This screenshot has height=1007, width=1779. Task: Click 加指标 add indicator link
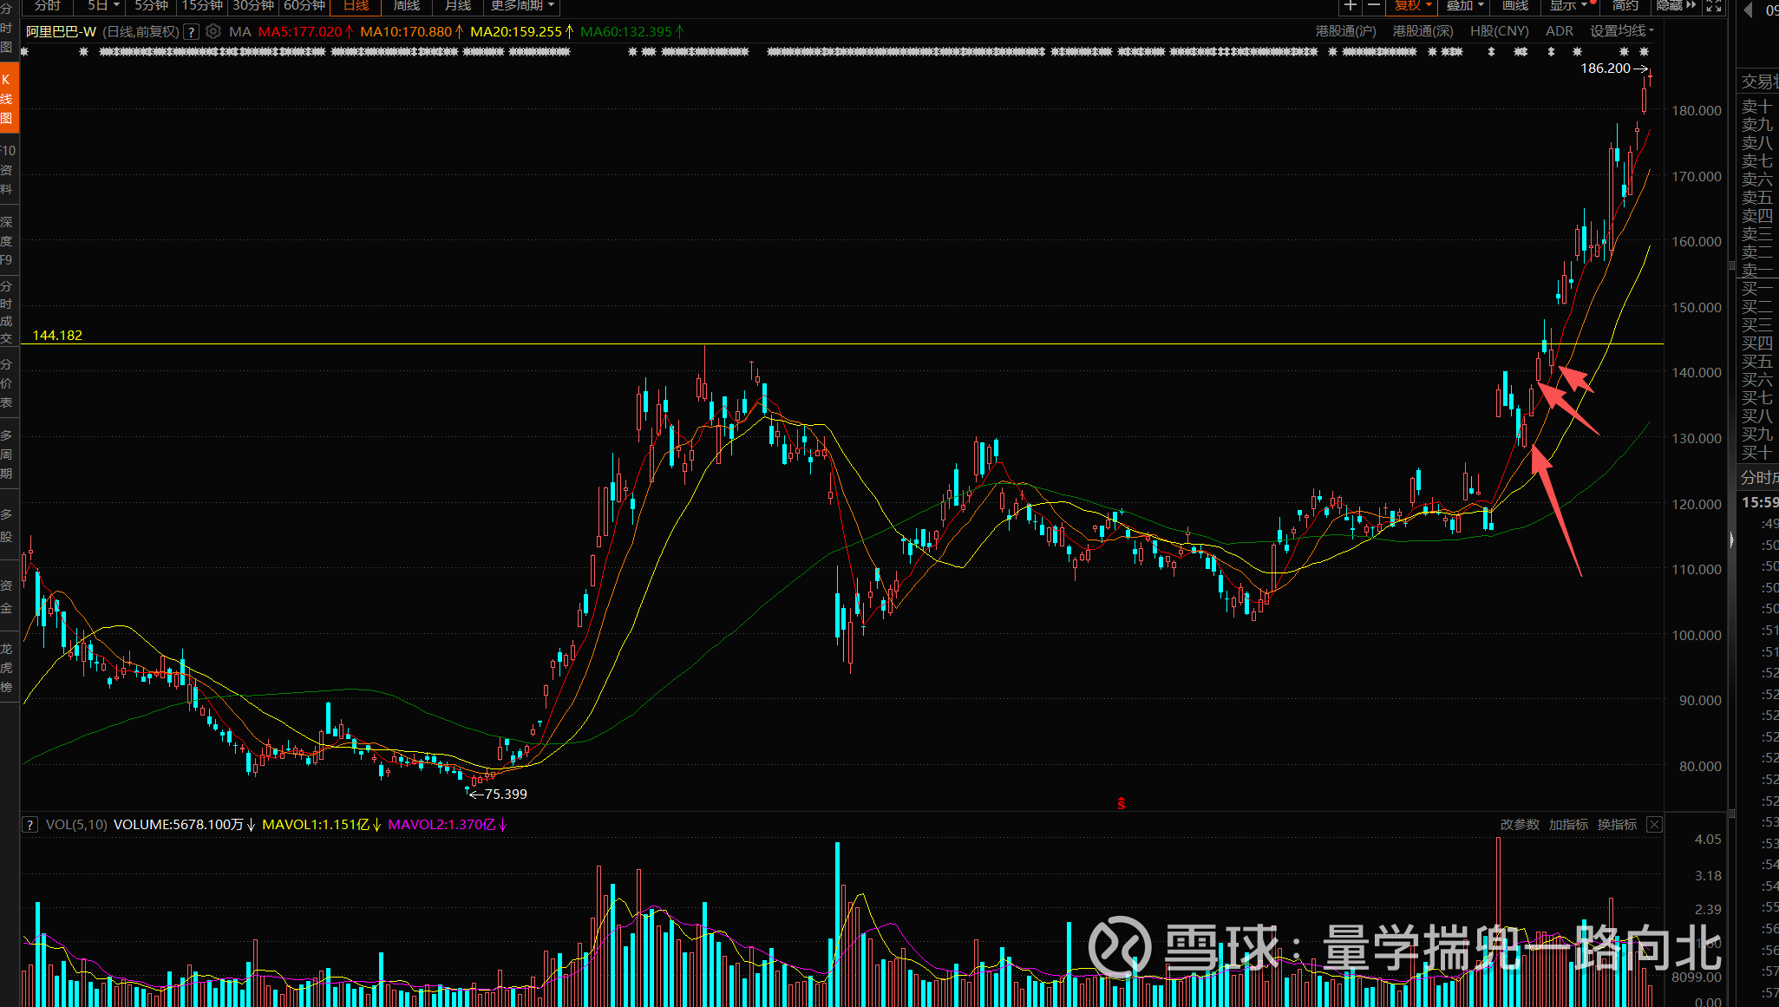click(1568, 825)
